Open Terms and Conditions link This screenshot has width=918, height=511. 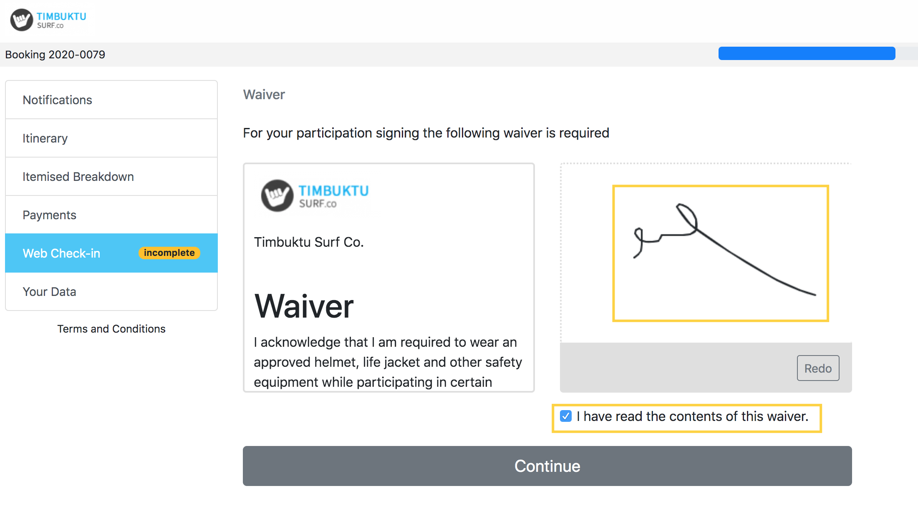click(x=111, y=329)
